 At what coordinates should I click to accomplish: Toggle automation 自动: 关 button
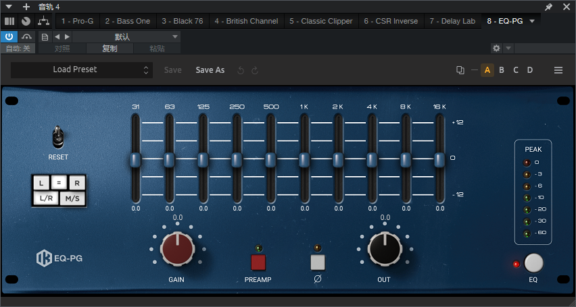click(x=18, y=49)
